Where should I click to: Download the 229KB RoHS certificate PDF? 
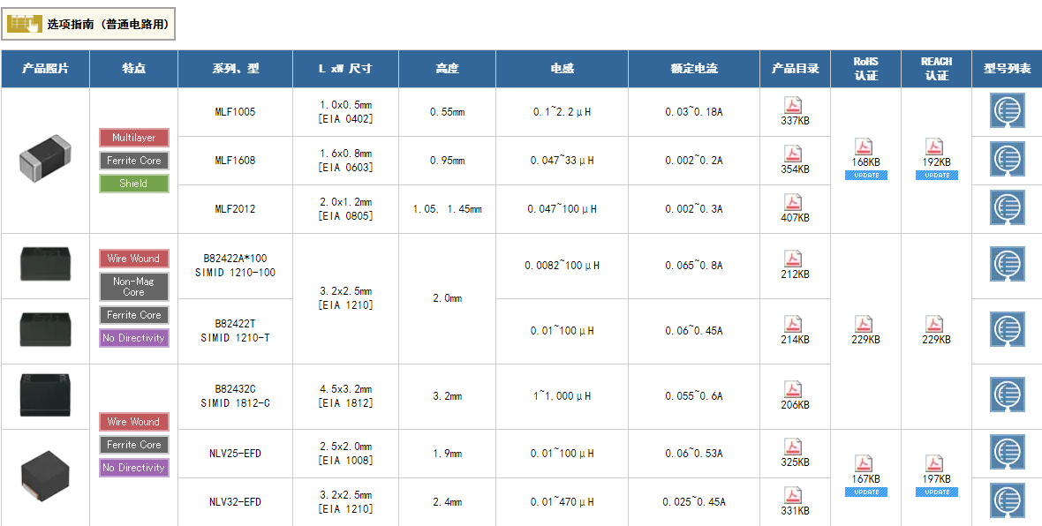865,325
